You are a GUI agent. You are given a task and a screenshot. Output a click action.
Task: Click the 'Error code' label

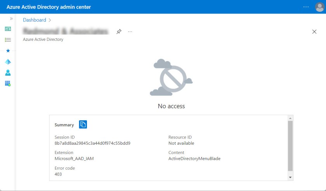coord(65,168)
